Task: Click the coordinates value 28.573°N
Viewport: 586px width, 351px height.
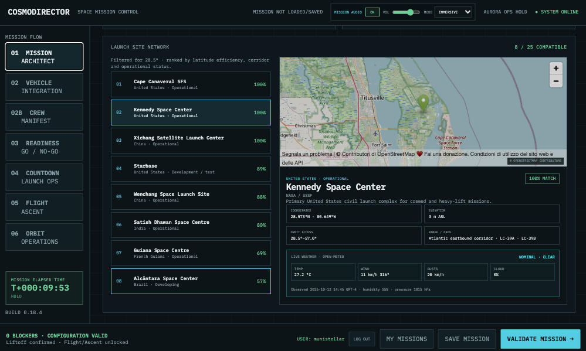Action: [300, 217]
